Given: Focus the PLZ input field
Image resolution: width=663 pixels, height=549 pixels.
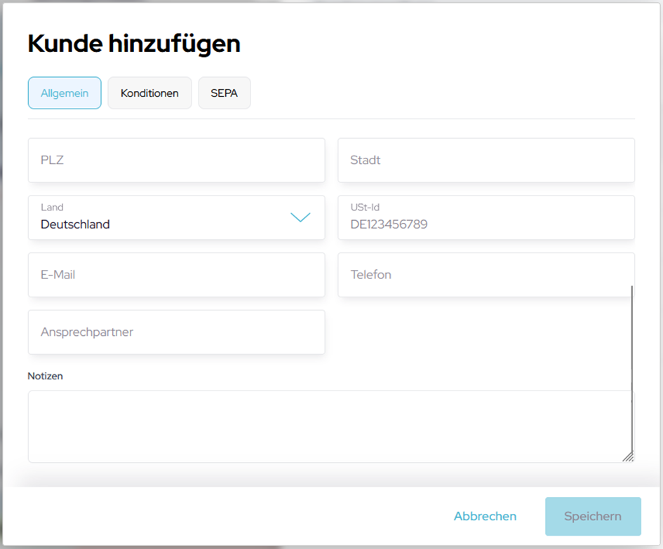Looking at the screenshot, I should 176,161.
